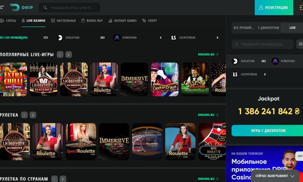Open Roulette Live in the ПОПУЛЯРНЫЕ LIVE-ИГРЫ row

(x=104, y=79)
